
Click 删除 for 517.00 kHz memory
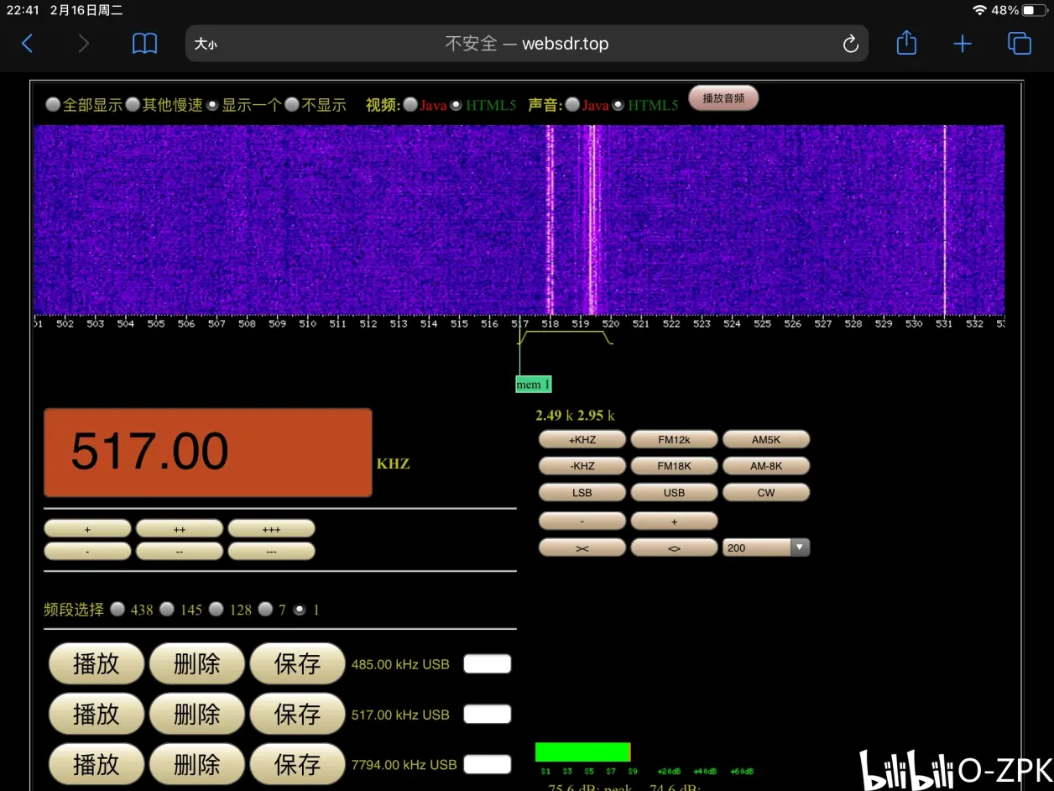(x=196, y=715)
